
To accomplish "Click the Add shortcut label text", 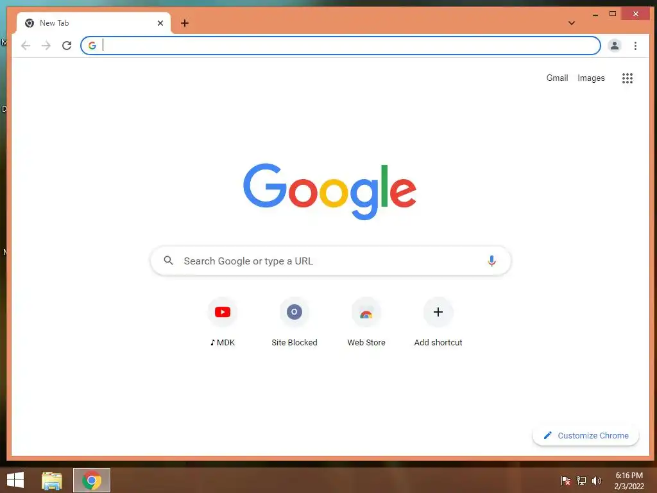I will (438, 343).
